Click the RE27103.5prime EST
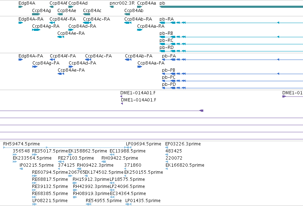This screenshot has height=206, width=303. click(61, 162)
